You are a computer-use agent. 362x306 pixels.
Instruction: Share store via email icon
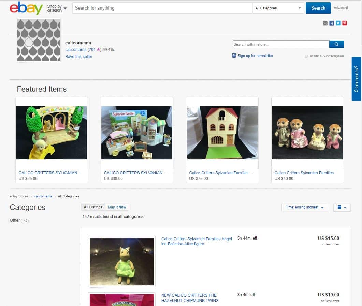click(x=325, y=23)
